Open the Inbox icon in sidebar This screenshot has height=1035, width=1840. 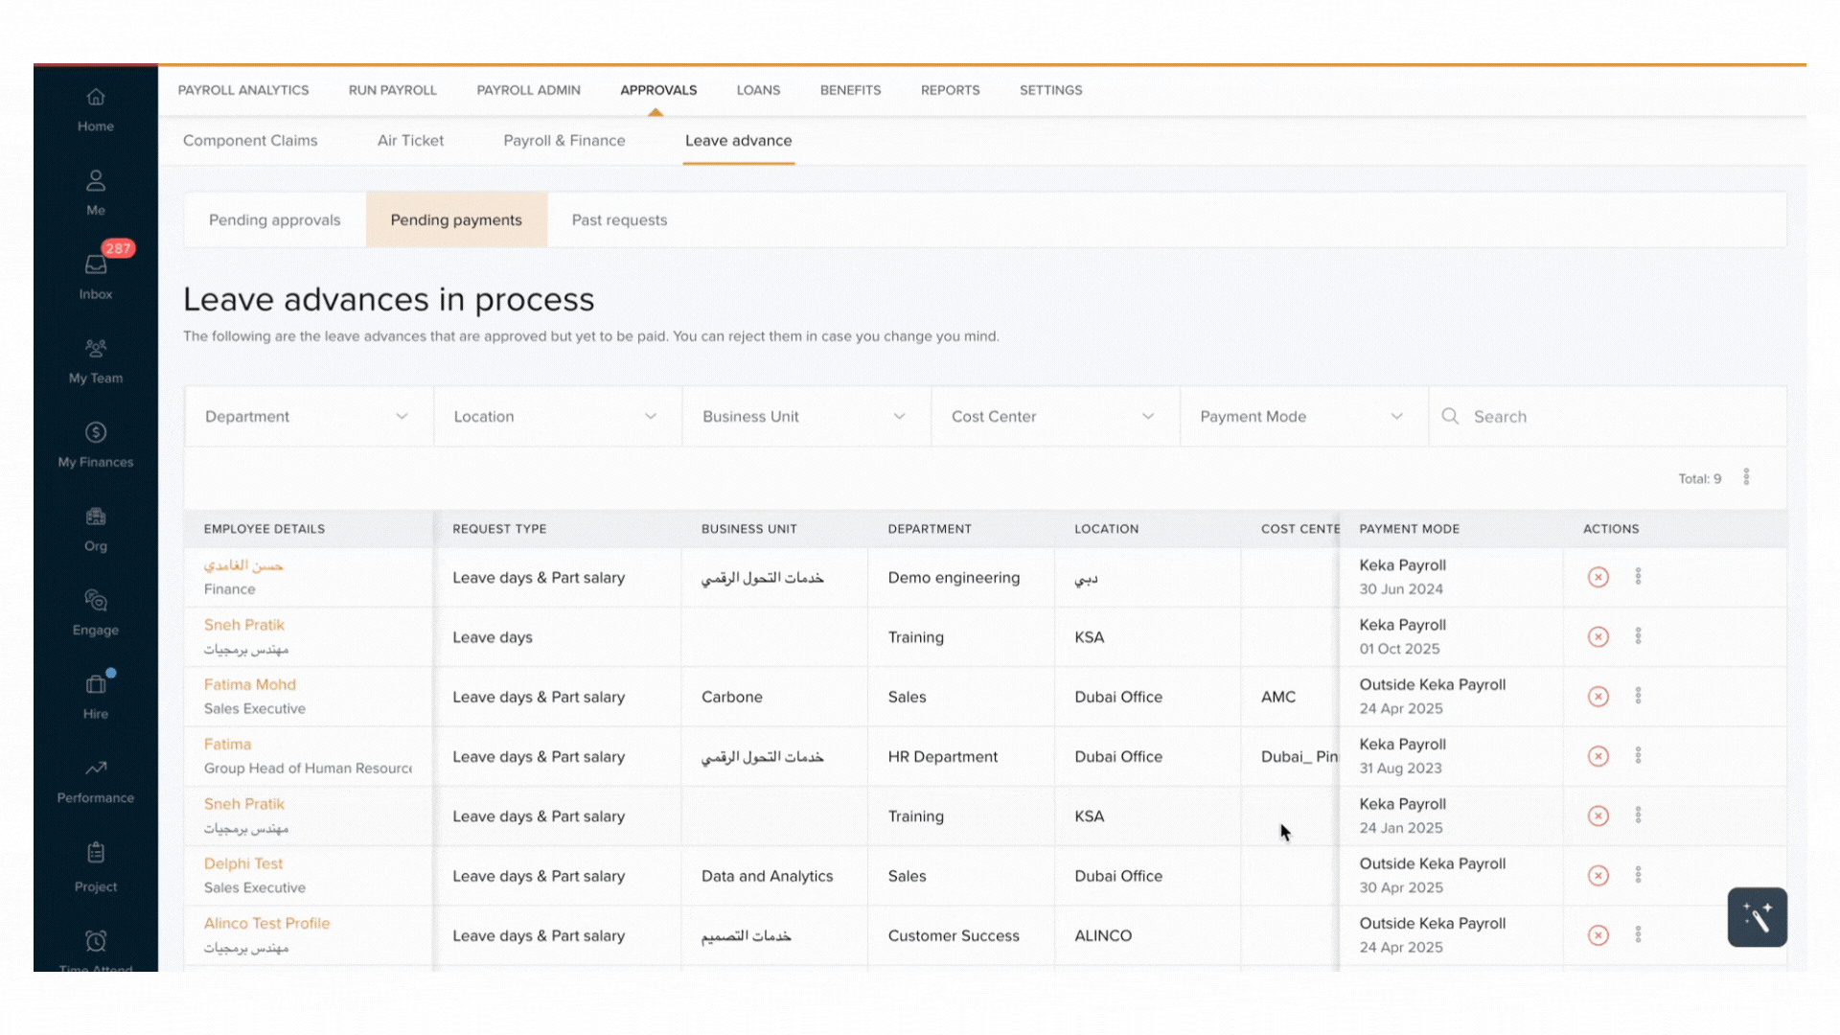(x=96, y=266)
